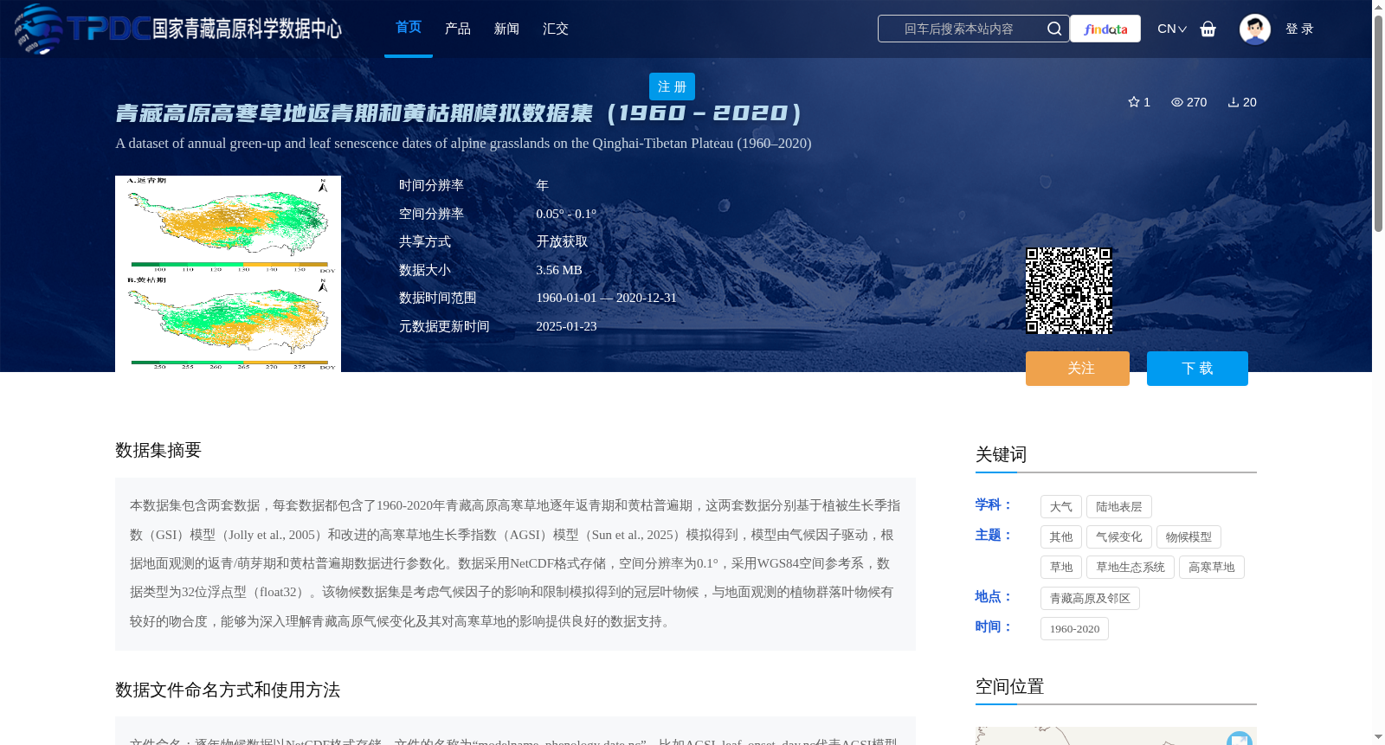The width and height of the screenshot is (1385, 745).
Task: Click the TPDC globe logo
Action: pos(38,29)
